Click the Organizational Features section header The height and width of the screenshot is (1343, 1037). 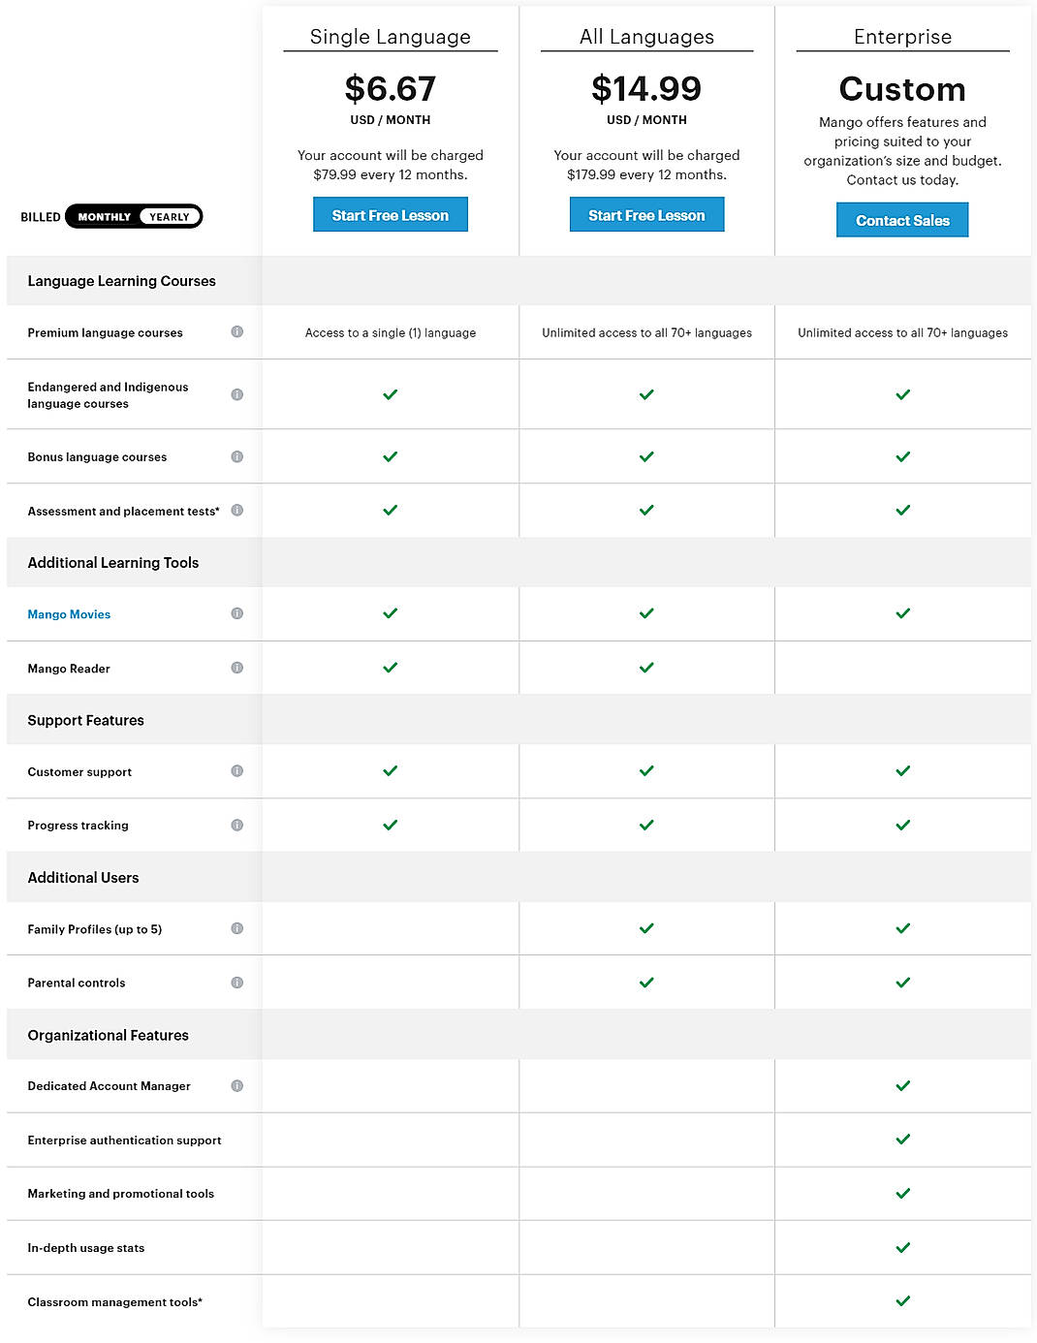[108, 1035]
